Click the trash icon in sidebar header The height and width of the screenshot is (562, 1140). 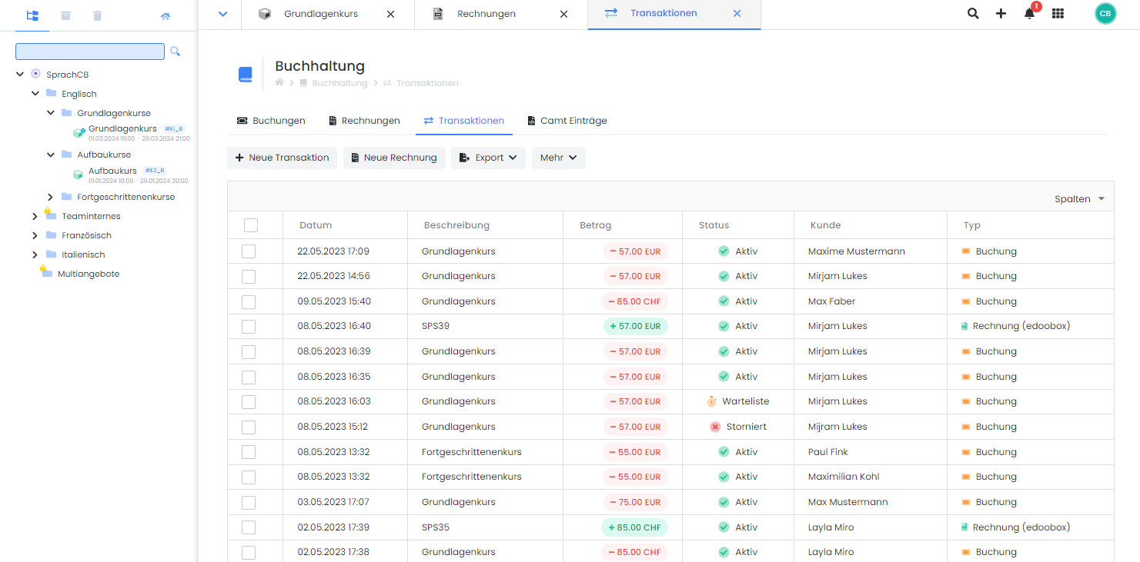(97, 15)
